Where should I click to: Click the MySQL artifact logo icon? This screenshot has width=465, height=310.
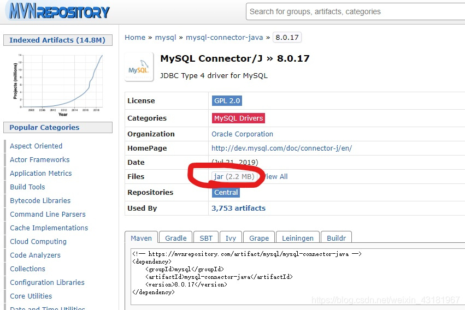[139, 67]
